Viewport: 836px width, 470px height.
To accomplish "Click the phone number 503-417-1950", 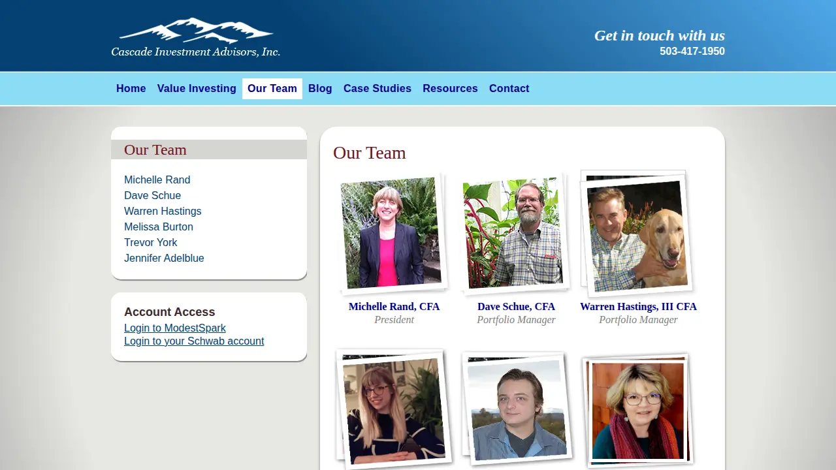I will (692, 52).
